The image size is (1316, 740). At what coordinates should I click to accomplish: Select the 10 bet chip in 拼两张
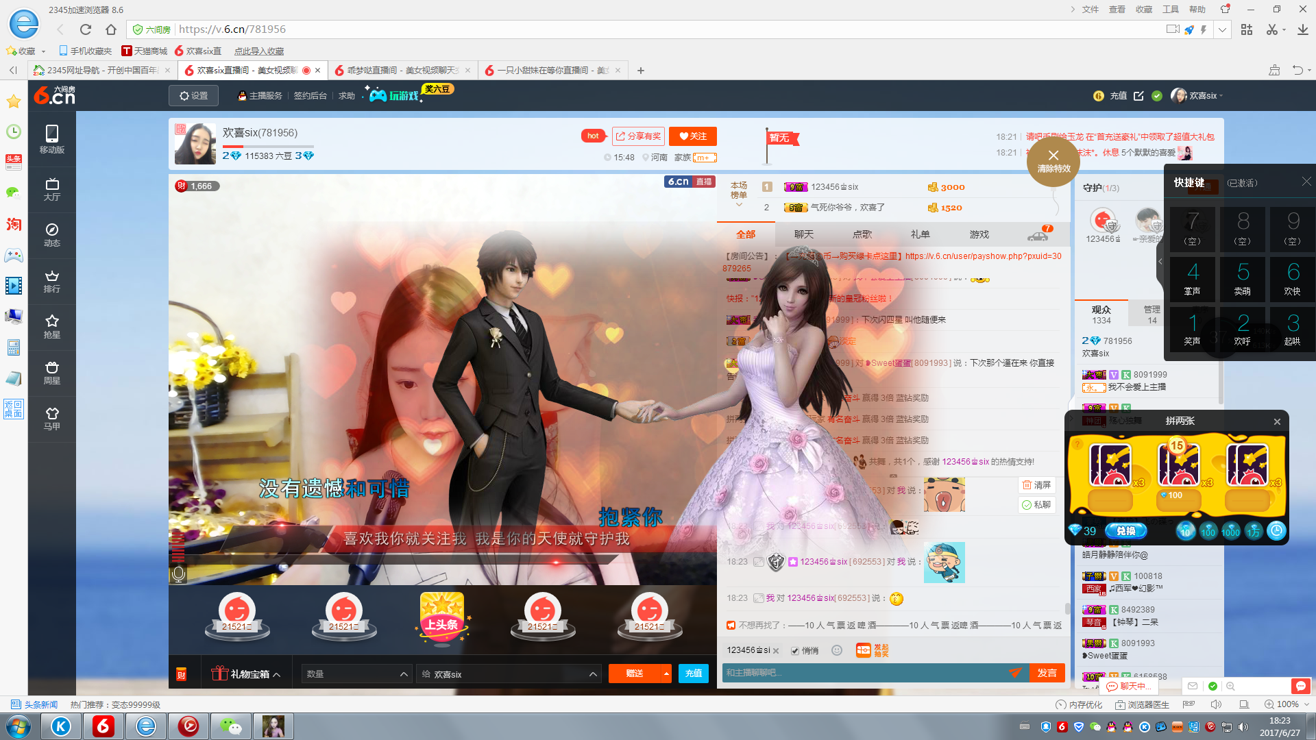tap(1186, 530)
